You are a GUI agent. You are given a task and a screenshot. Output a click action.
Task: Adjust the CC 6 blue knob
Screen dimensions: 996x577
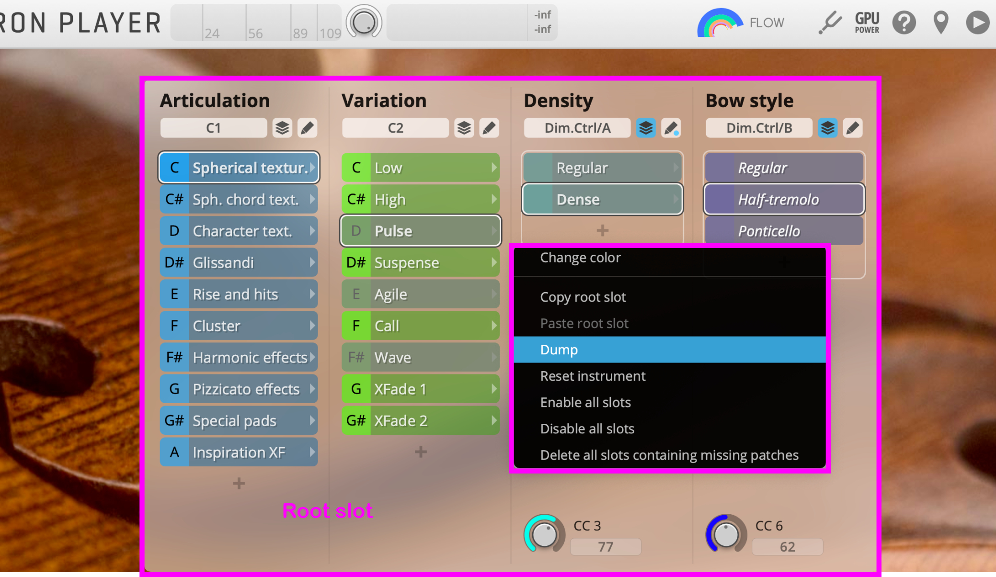coord(726,534)
